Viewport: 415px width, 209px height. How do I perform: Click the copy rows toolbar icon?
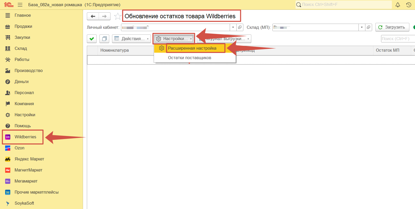(104, 39)
